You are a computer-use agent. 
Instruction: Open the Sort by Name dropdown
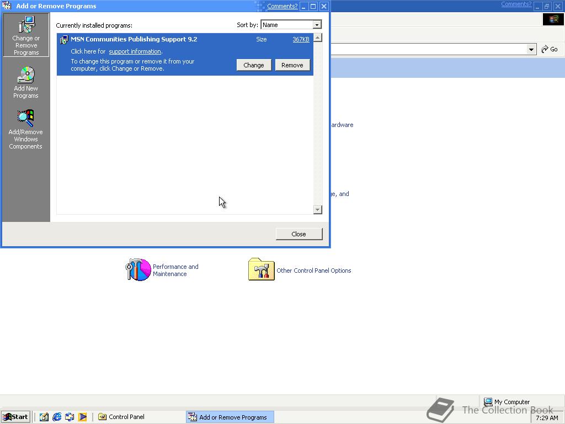tap(317, 25)
